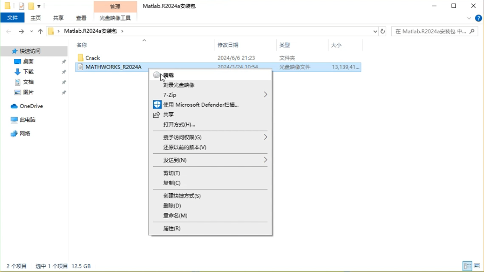Open the 7-Zip submenu

point(210,95)
